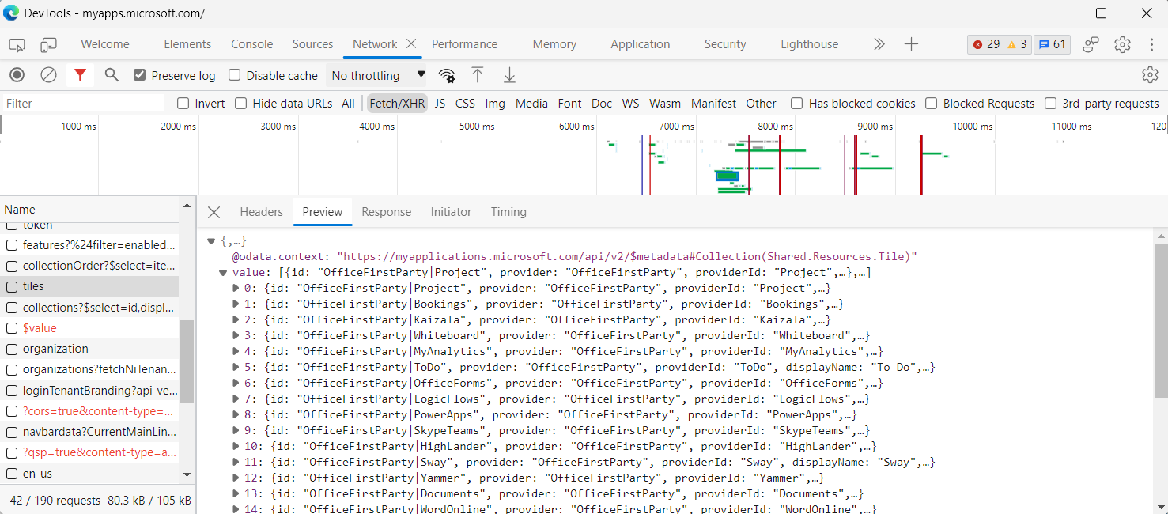
Task: Click the record network log icon
Action: [x=17, y=75]
